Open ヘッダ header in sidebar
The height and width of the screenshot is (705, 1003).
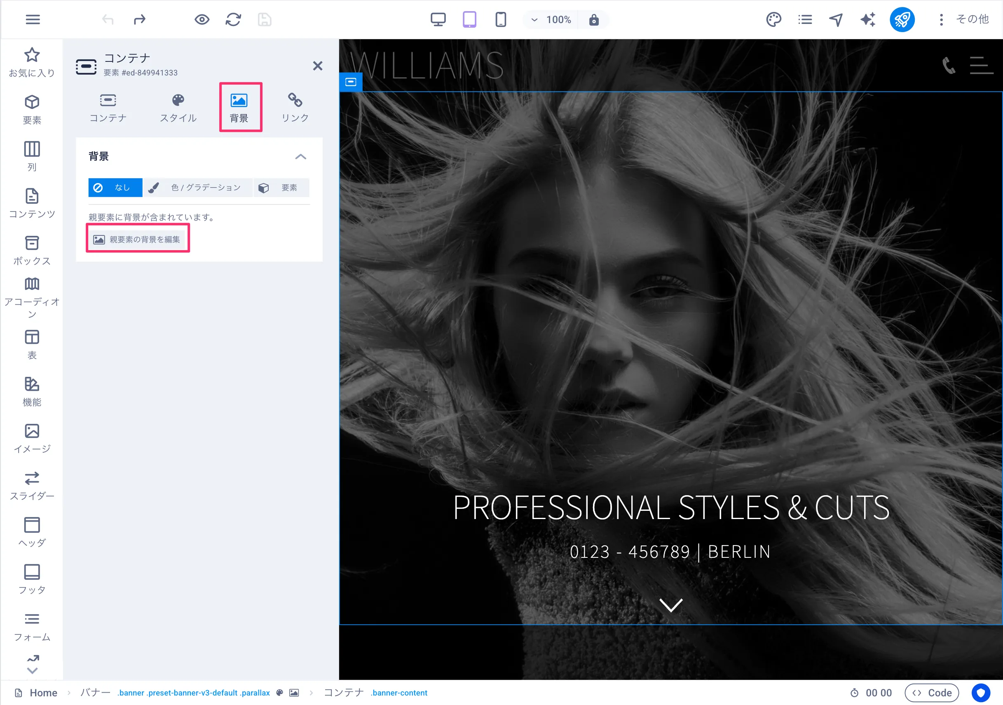pos(32,532)
